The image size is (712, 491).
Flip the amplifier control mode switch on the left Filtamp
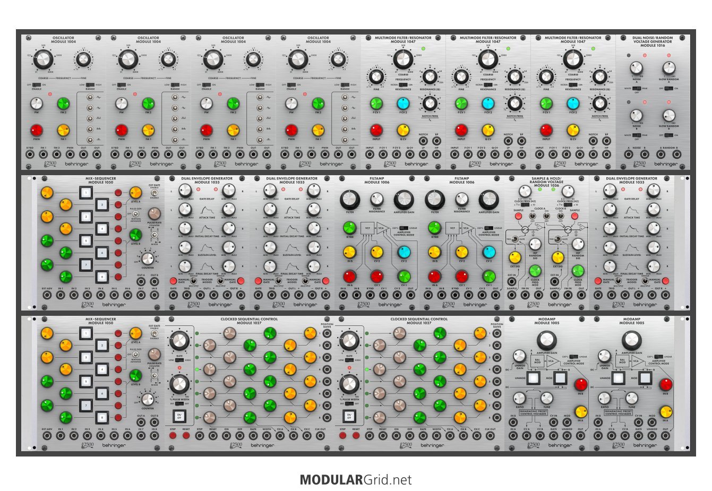404,228
